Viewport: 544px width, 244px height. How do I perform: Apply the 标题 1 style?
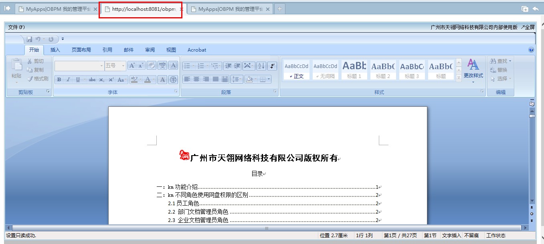click(x=354, y=70)
